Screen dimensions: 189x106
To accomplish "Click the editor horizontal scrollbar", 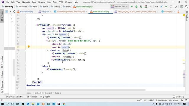I will click(86, 90).
